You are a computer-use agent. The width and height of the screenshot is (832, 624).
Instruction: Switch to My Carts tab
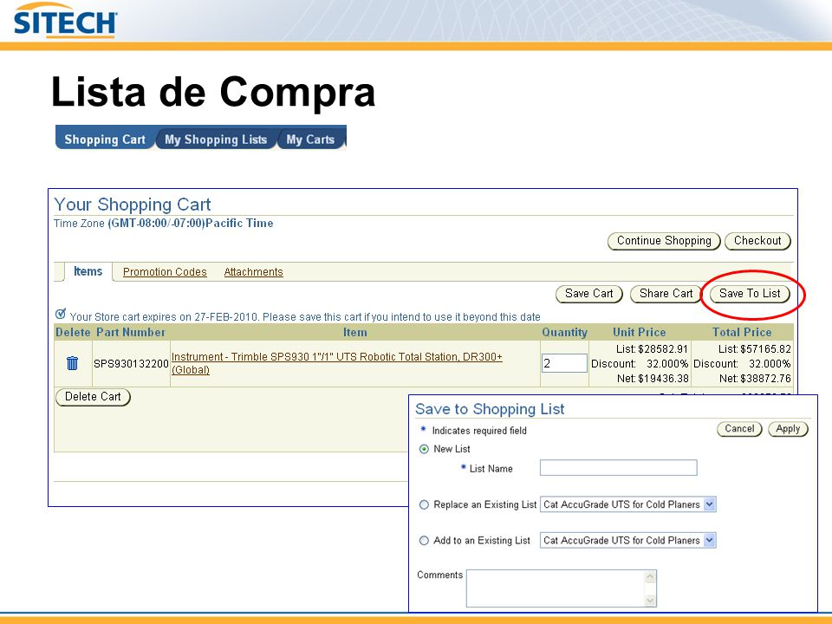[310, 139]
